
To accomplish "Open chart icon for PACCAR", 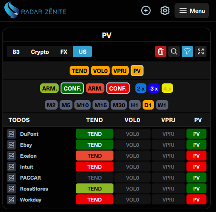I will click(11, 178).
